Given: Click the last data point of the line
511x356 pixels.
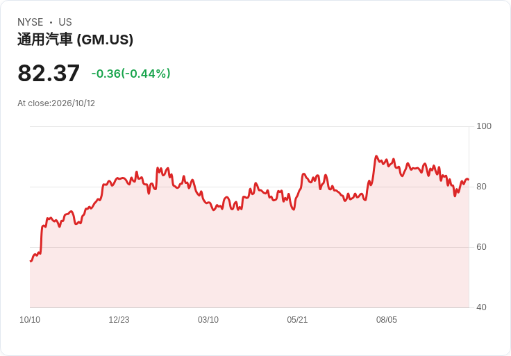Looking at the screenshot, I should pyautogui.click(x=469, y=180).
